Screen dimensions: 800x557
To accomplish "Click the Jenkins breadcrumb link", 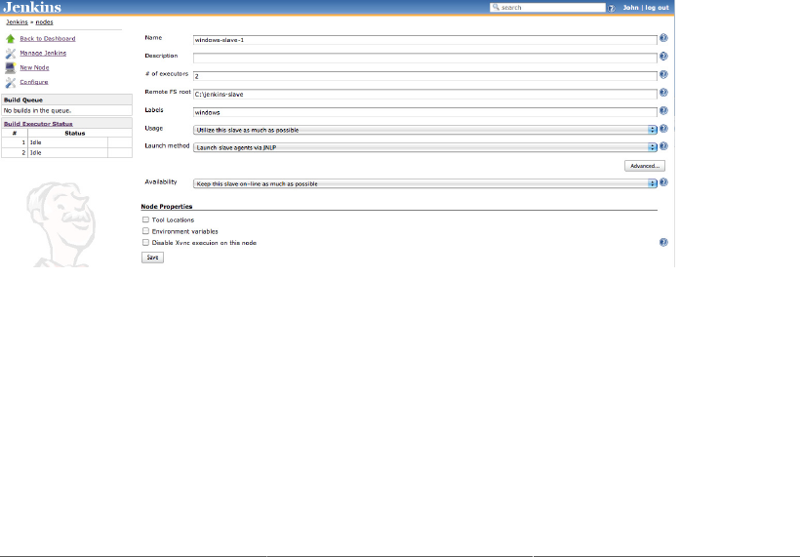I will pyautogui.click(x=17, y=22).
